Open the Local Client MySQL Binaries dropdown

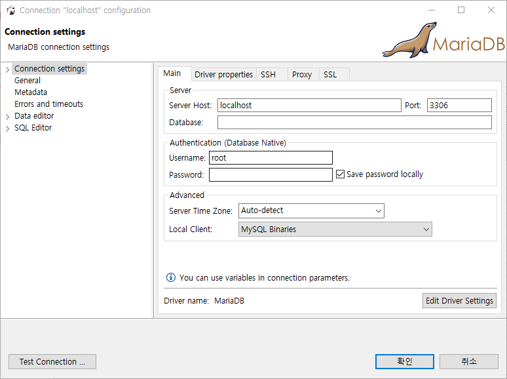pyautogui.click(x=335, y=229)
